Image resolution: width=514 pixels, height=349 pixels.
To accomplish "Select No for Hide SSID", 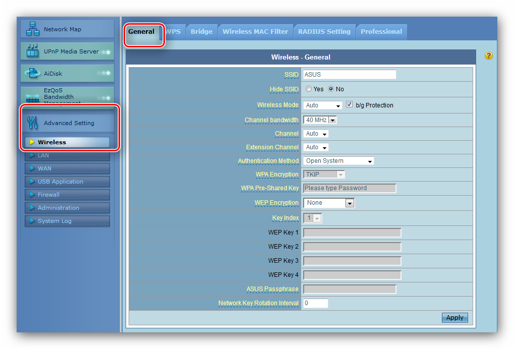I will 331,89.
